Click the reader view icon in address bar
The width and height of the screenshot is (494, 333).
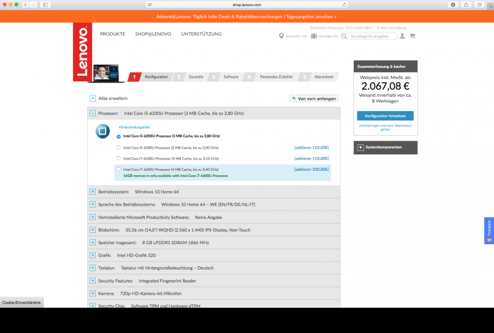tap(149, 5)
